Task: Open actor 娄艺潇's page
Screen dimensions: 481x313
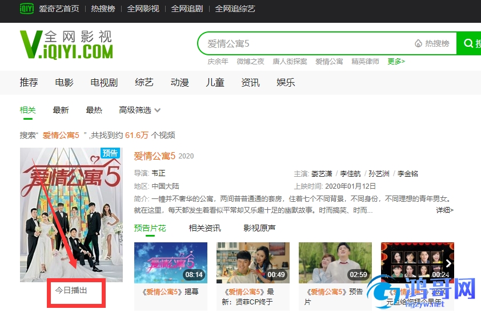Action: pyautogui.click(x=322, y=174)
